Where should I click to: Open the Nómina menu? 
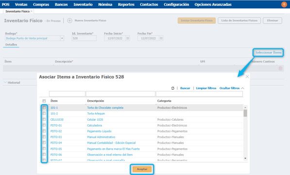click(x=105, y=4)
